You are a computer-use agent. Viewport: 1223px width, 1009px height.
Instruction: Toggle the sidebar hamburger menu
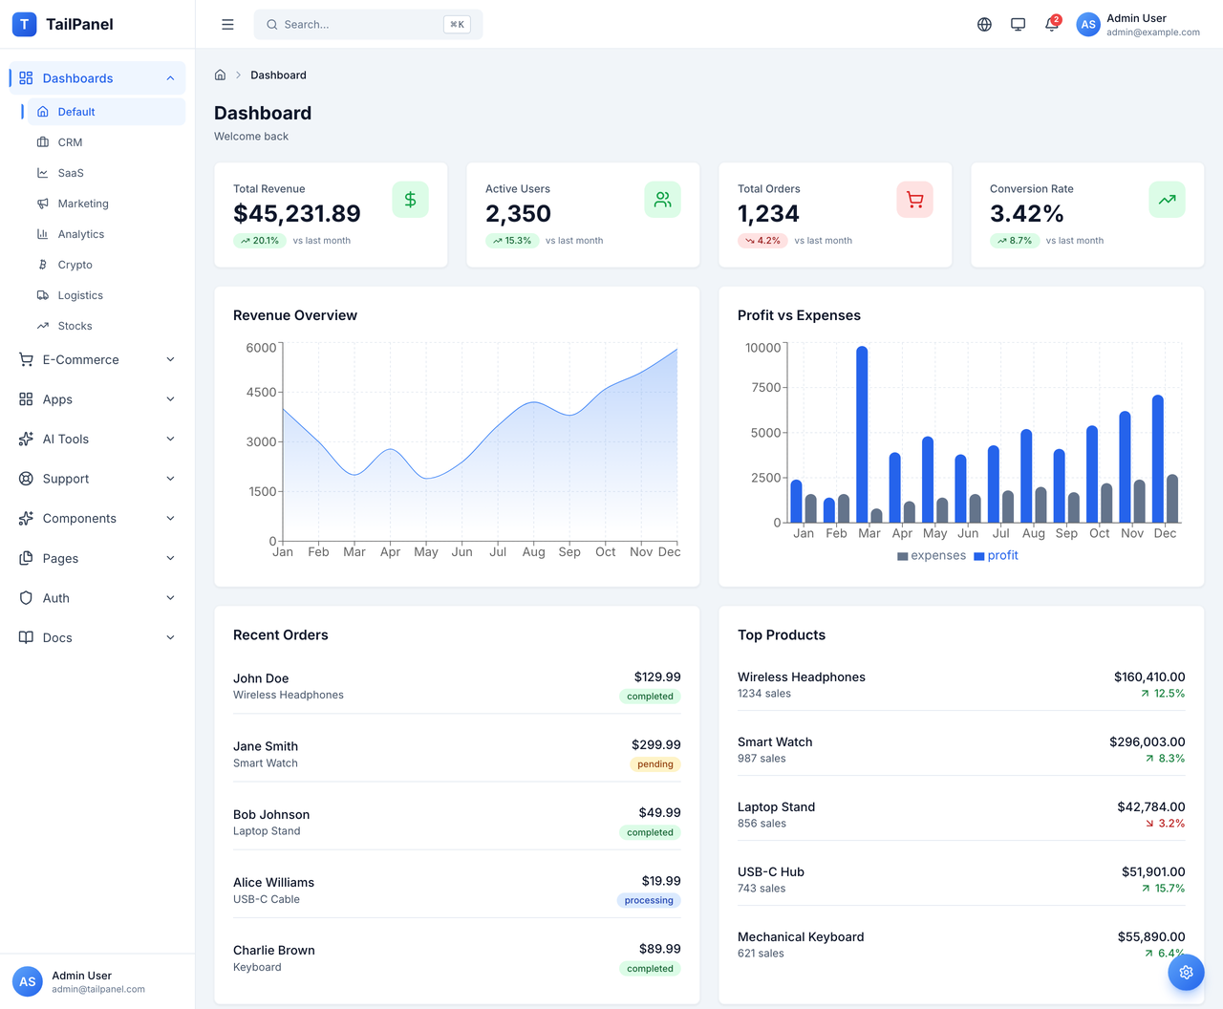(x=227, y=25)
